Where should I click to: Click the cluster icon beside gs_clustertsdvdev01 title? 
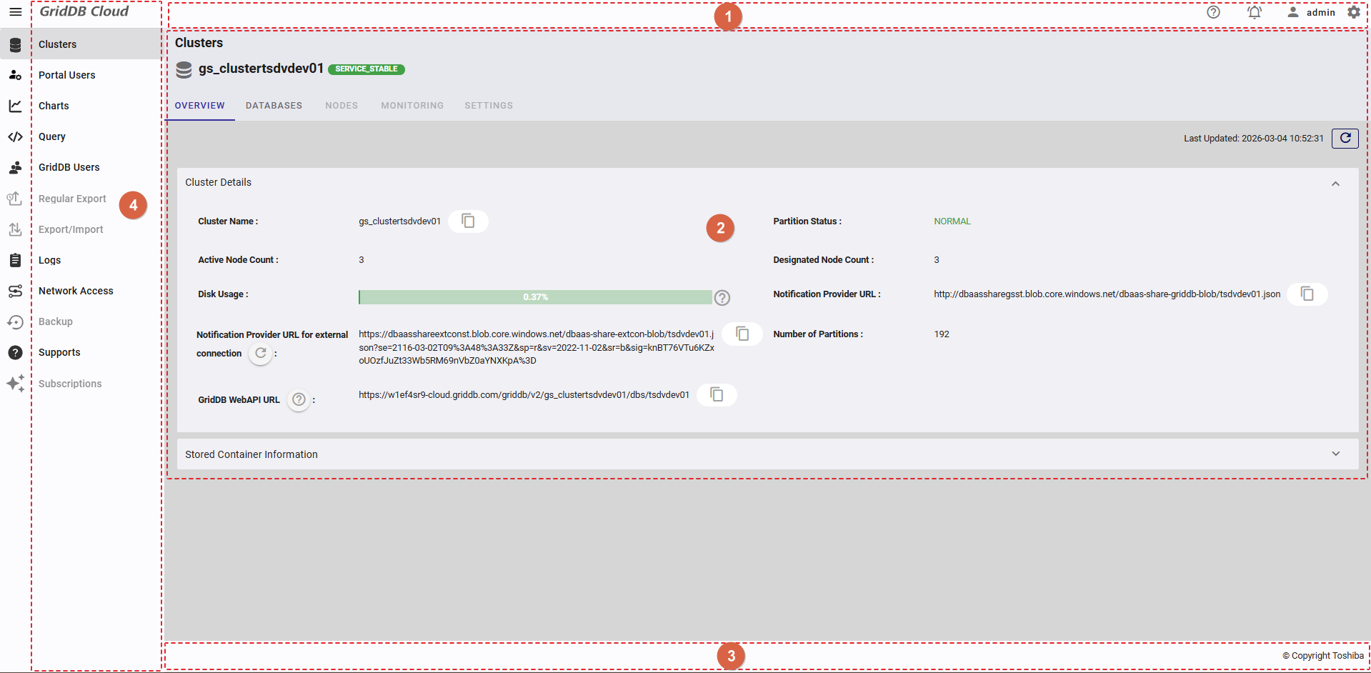[184, 69]
